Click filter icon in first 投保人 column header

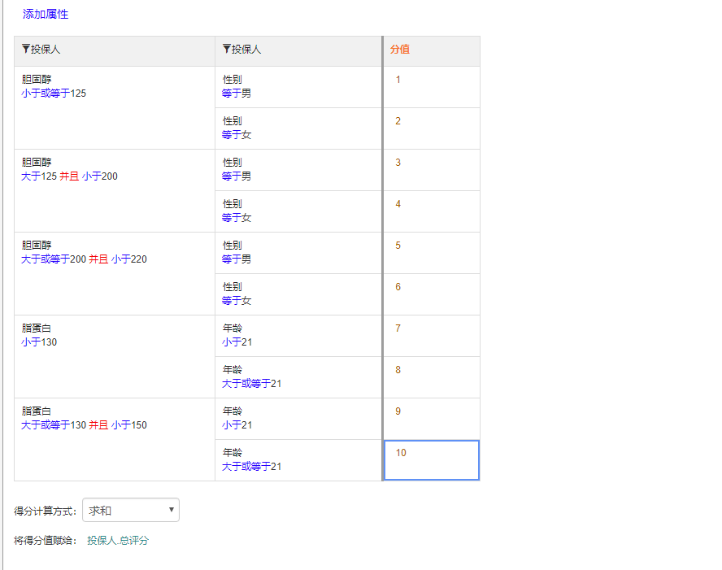(x=26, y=50)
